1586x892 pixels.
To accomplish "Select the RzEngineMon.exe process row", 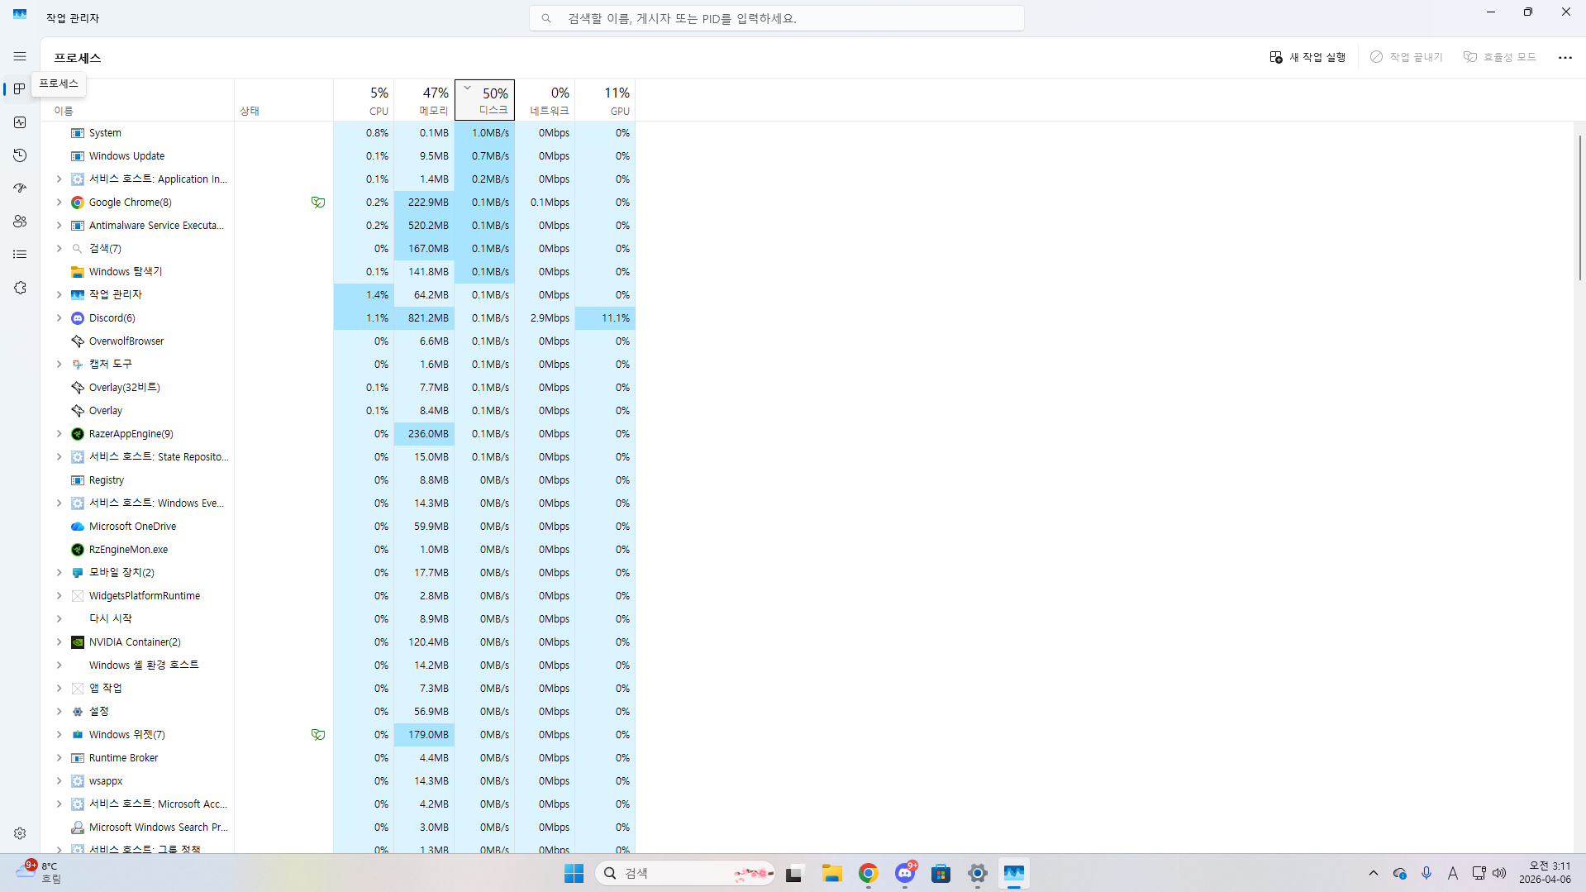I will (338, 550).
